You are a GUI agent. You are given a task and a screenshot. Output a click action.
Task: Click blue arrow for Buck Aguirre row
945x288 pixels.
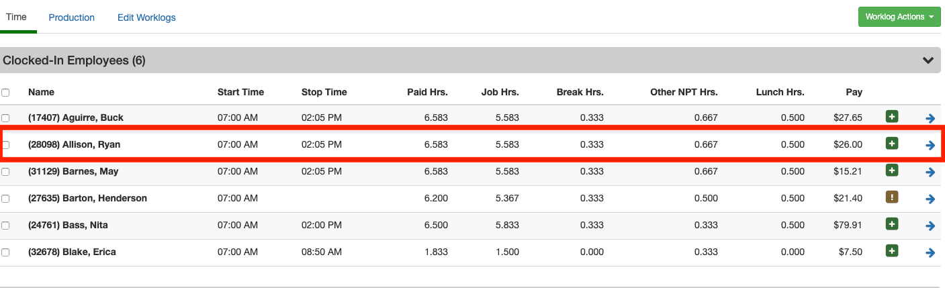click(x=930, y=118)
